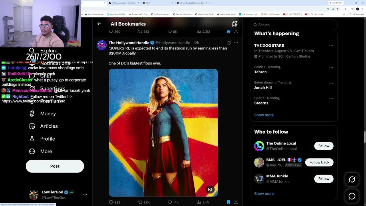Open the create bookmark folder icon
This screenshot has height=206, width=366.
234,24
